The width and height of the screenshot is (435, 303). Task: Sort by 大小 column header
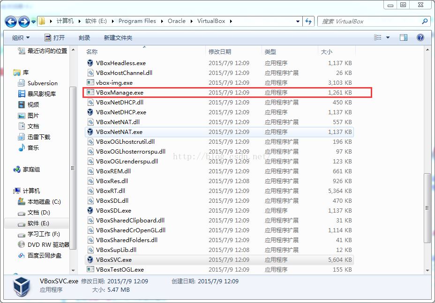pos(327,52)
